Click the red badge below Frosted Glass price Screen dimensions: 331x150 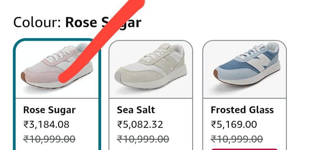245,149
